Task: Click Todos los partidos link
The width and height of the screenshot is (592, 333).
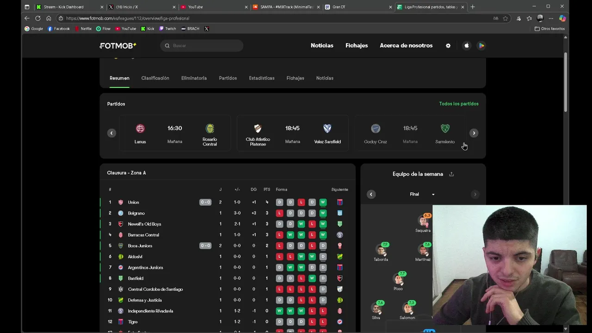Action: coord(459,104)
